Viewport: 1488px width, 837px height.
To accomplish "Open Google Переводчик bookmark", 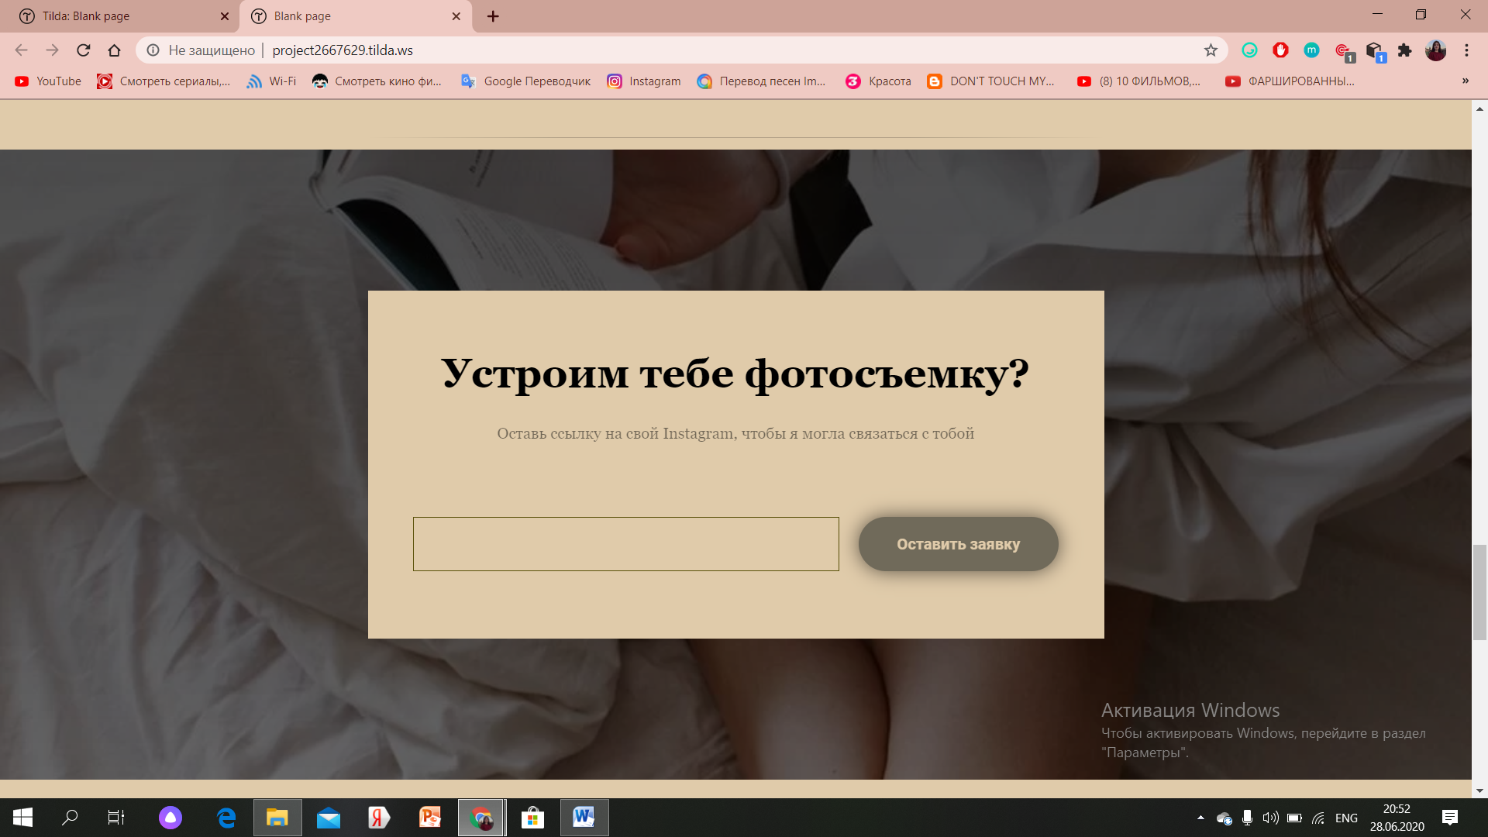I will pyautogui.click(x=526, y=81).
